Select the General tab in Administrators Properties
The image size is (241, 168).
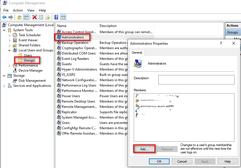(137, 53)
